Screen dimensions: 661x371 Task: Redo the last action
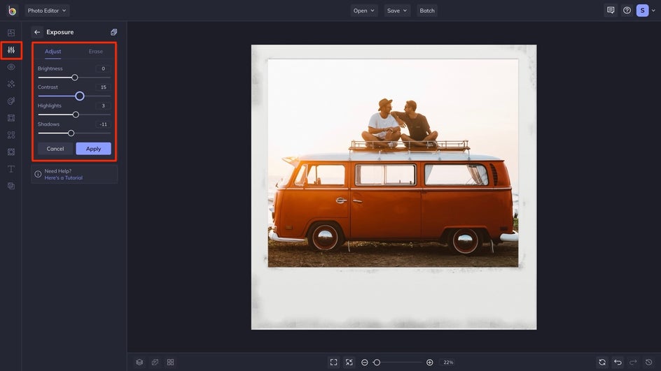point(633,362)
